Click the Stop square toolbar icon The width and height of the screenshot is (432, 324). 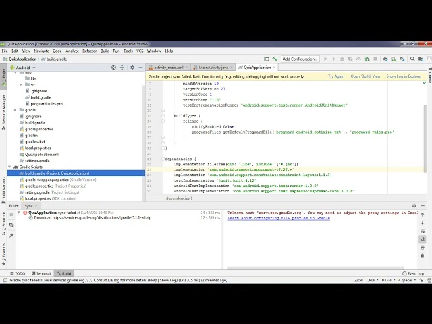(x=375, y=59)
